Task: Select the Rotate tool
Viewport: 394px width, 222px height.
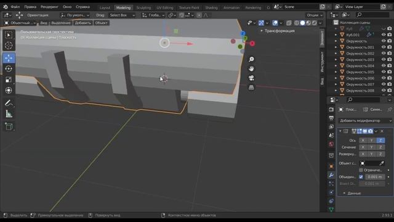Action: click(9, 68)
